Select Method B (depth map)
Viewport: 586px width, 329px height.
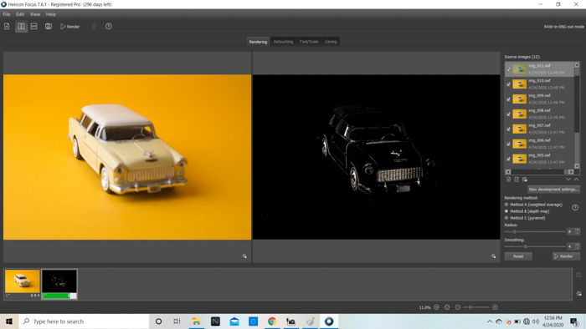[527, 211]
